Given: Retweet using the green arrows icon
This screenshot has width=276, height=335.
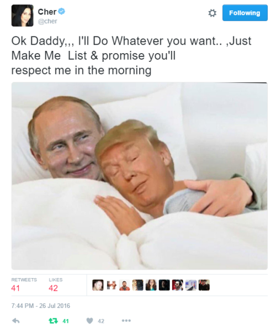Looking at the screenshot, I should click(x=53, y=321).
